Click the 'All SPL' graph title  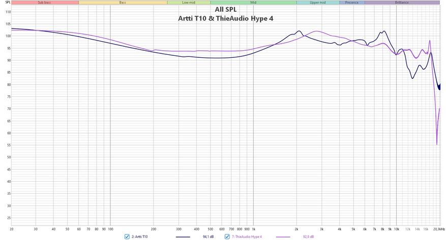(x=226, y=9)
